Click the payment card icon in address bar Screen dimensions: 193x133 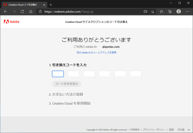145,12
